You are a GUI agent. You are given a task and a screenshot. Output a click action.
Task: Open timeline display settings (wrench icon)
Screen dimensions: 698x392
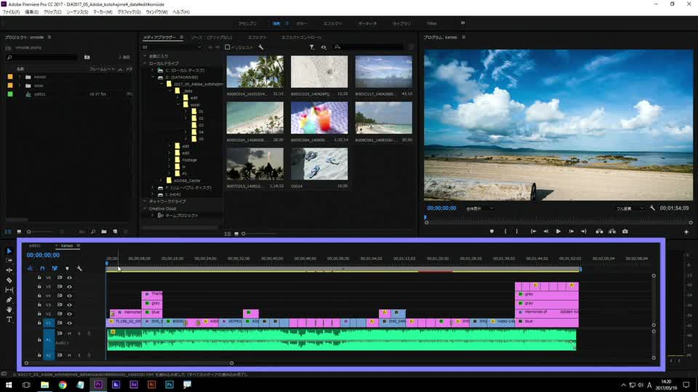tap(79, 269)
